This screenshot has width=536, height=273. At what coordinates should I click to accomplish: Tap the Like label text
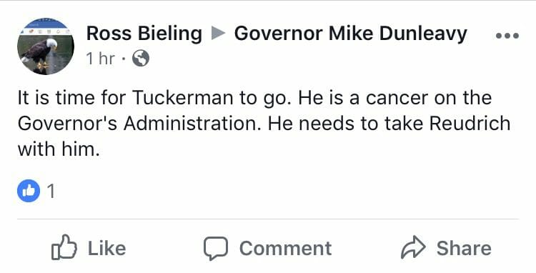(107, 248)
